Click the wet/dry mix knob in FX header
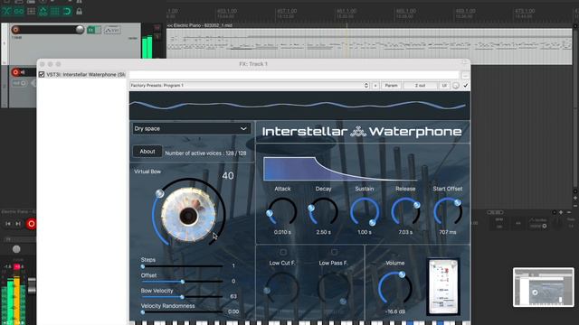The height and width of the screenshot is (325, 579). tap(456, 86)
